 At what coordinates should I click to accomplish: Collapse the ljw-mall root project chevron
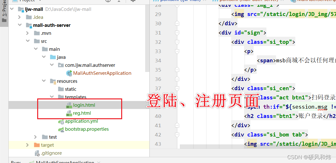12,9
